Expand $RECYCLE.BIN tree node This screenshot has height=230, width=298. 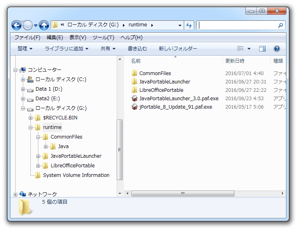pyautogui.click(x=31, y=118)
